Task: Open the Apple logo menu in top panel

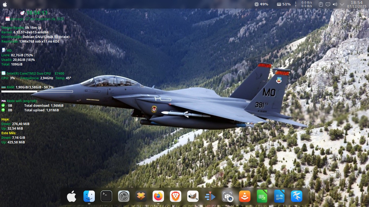Action: 5,4
